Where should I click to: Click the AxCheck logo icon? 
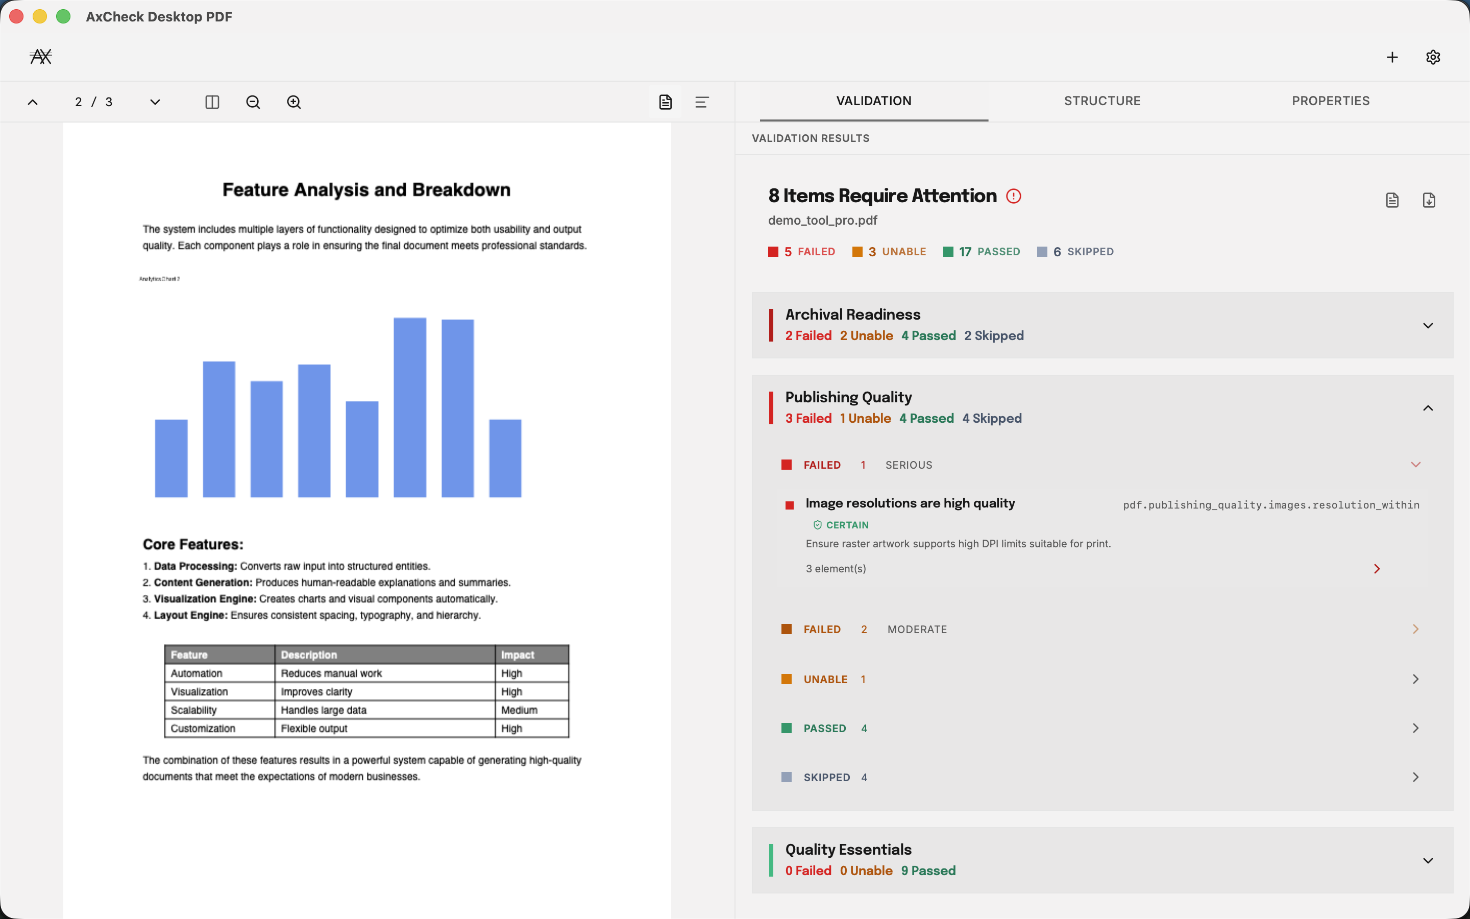point(41,57)
